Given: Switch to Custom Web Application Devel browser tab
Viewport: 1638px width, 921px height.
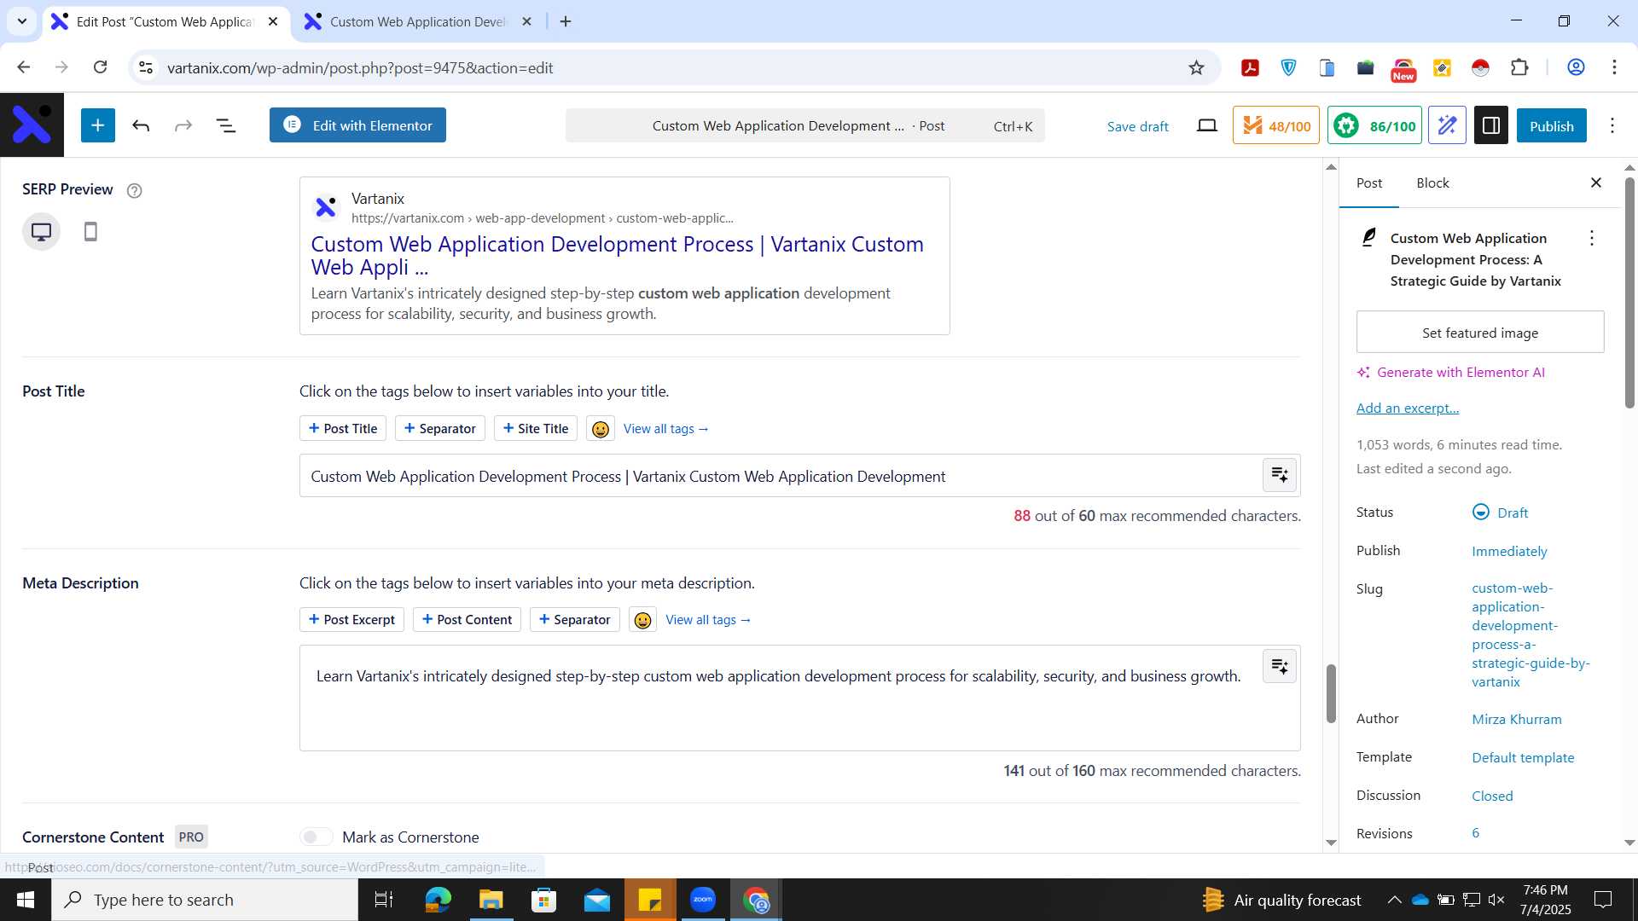Looking at the screenshot, I should point(418,22).
